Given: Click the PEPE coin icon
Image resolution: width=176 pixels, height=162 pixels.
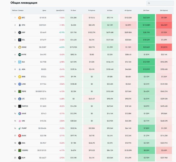Looking at the screenshot, I should pos(20,91).
